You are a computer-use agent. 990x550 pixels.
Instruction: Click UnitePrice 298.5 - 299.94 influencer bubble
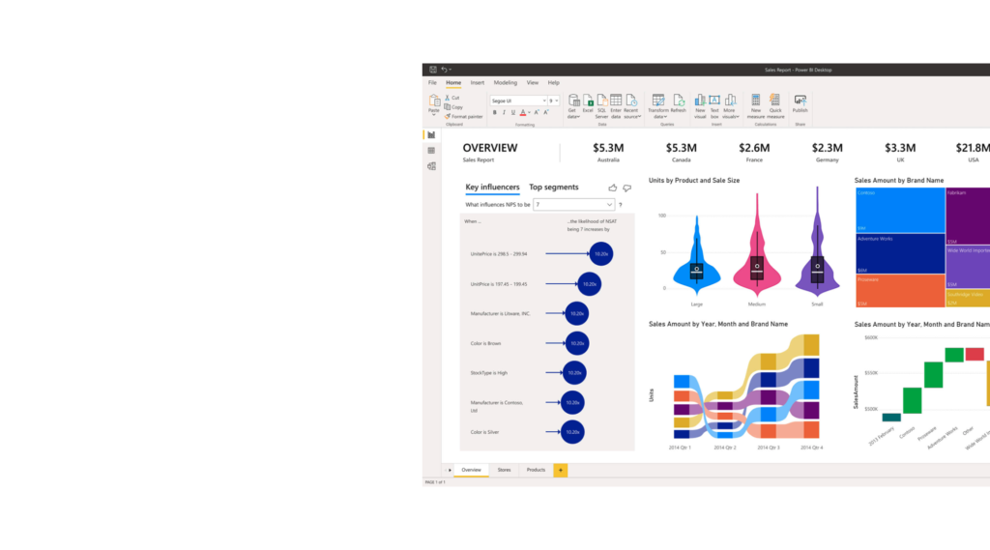pyautogui.click(x=601, y=254)
